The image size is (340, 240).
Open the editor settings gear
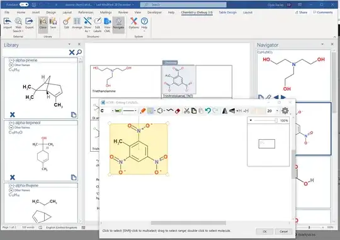click(285, 111)
